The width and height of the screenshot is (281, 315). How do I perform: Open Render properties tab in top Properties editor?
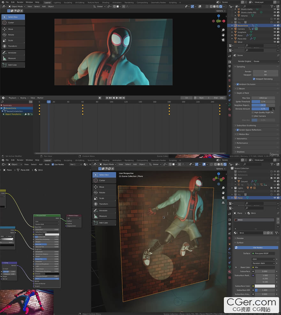pyautogui.click(x=230, y=62)
